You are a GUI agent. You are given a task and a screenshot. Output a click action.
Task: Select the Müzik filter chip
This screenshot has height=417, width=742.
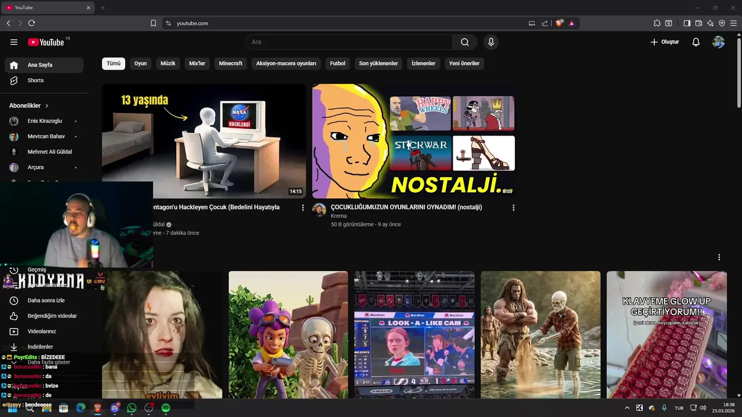(168, 64)
